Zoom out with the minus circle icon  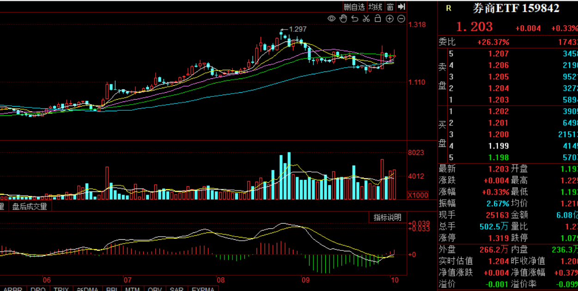[401, 18]
